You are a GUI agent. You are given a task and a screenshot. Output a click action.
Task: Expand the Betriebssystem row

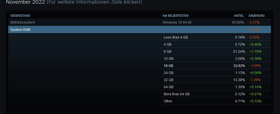coord(140,22)
